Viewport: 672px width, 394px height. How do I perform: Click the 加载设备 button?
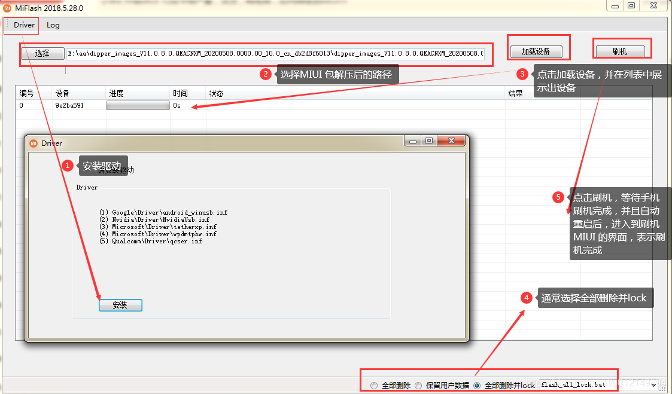click(536, 52)
